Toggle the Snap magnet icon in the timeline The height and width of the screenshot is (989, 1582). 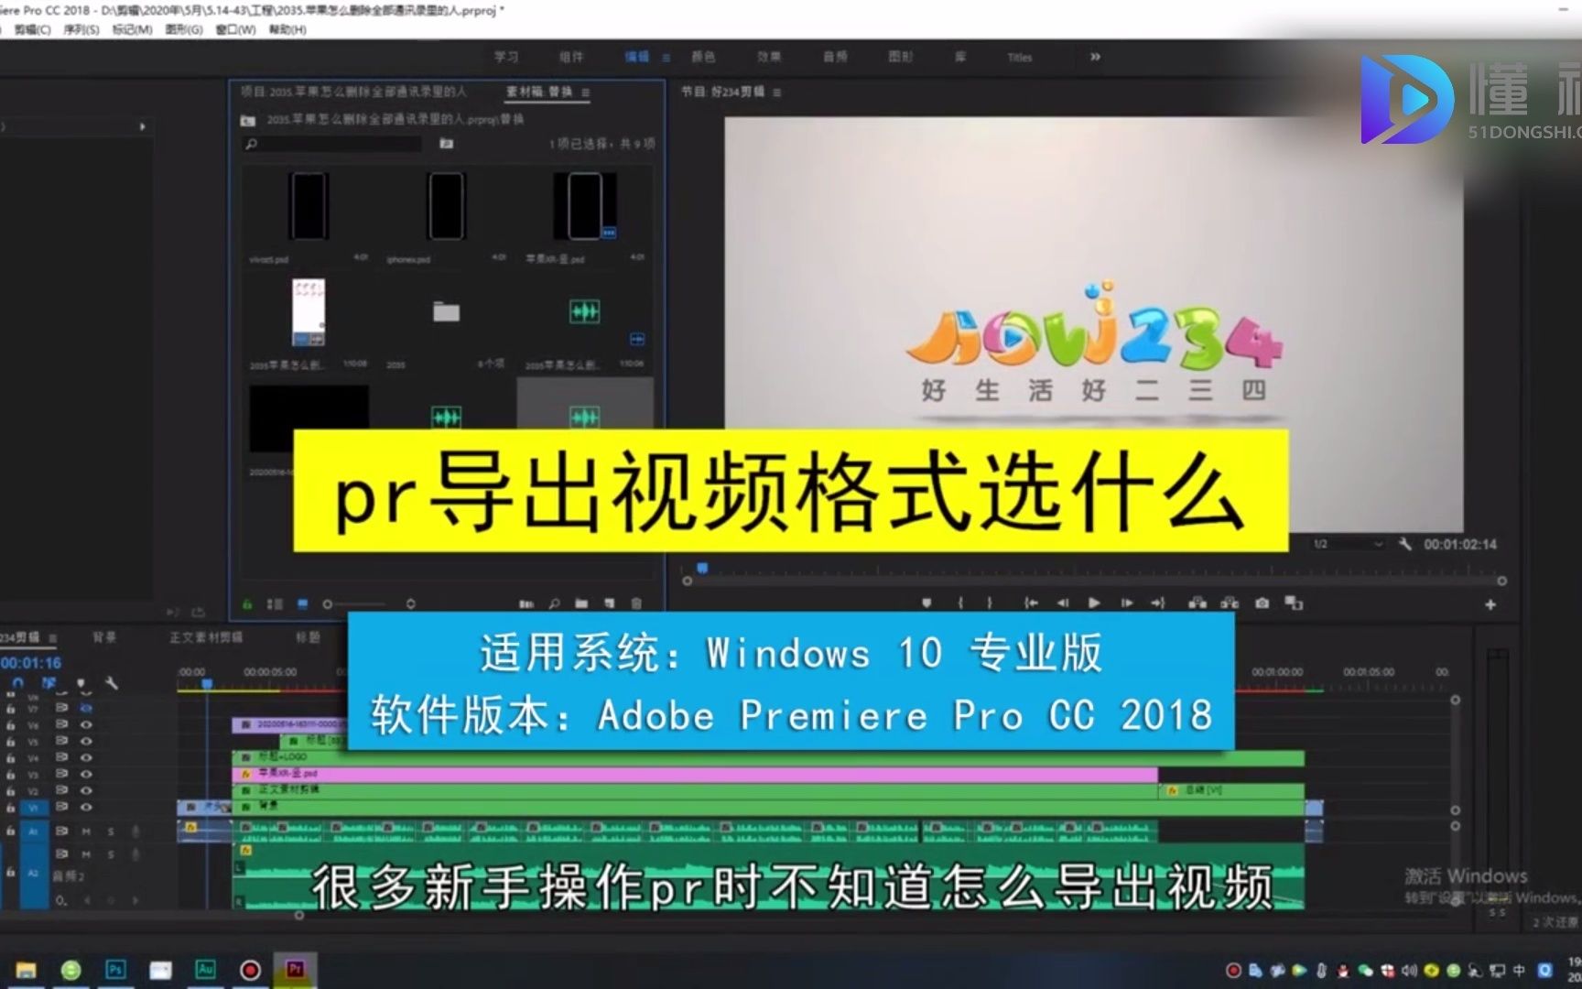[18, 683]
